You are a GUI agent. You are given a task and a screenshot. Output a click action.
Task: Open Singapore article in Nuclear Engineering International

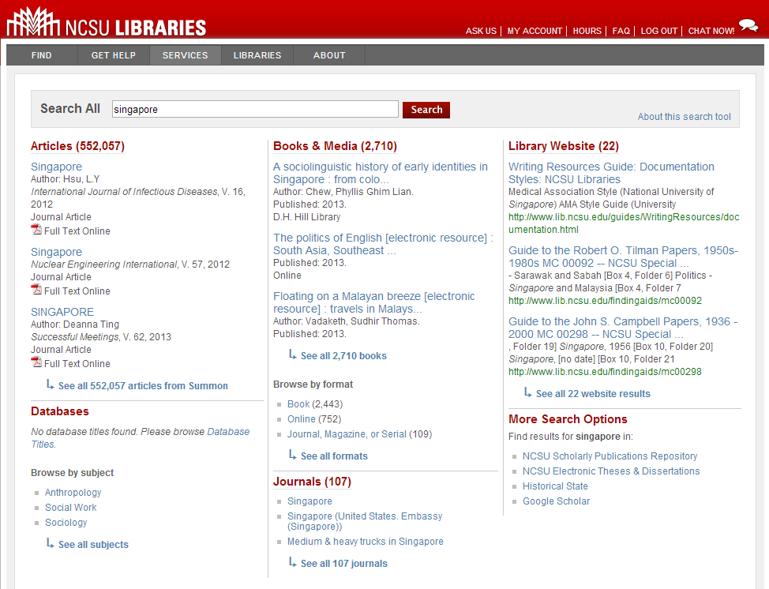56,252
